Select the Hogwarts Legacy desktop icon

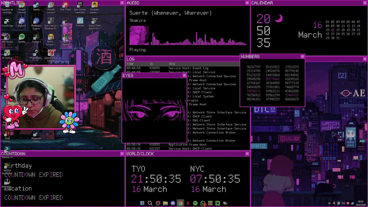tap(36, 137)
